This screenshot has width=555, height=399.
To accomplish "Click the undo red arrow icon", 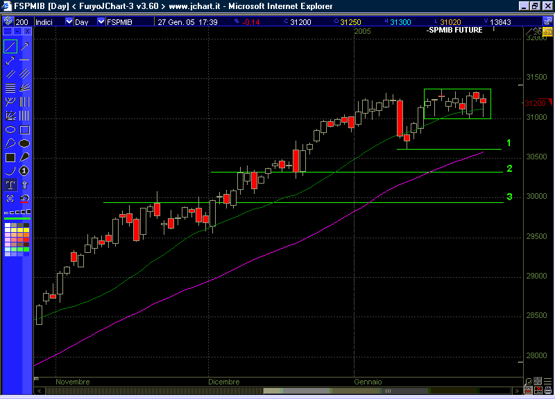I will (x=24, y=198).
